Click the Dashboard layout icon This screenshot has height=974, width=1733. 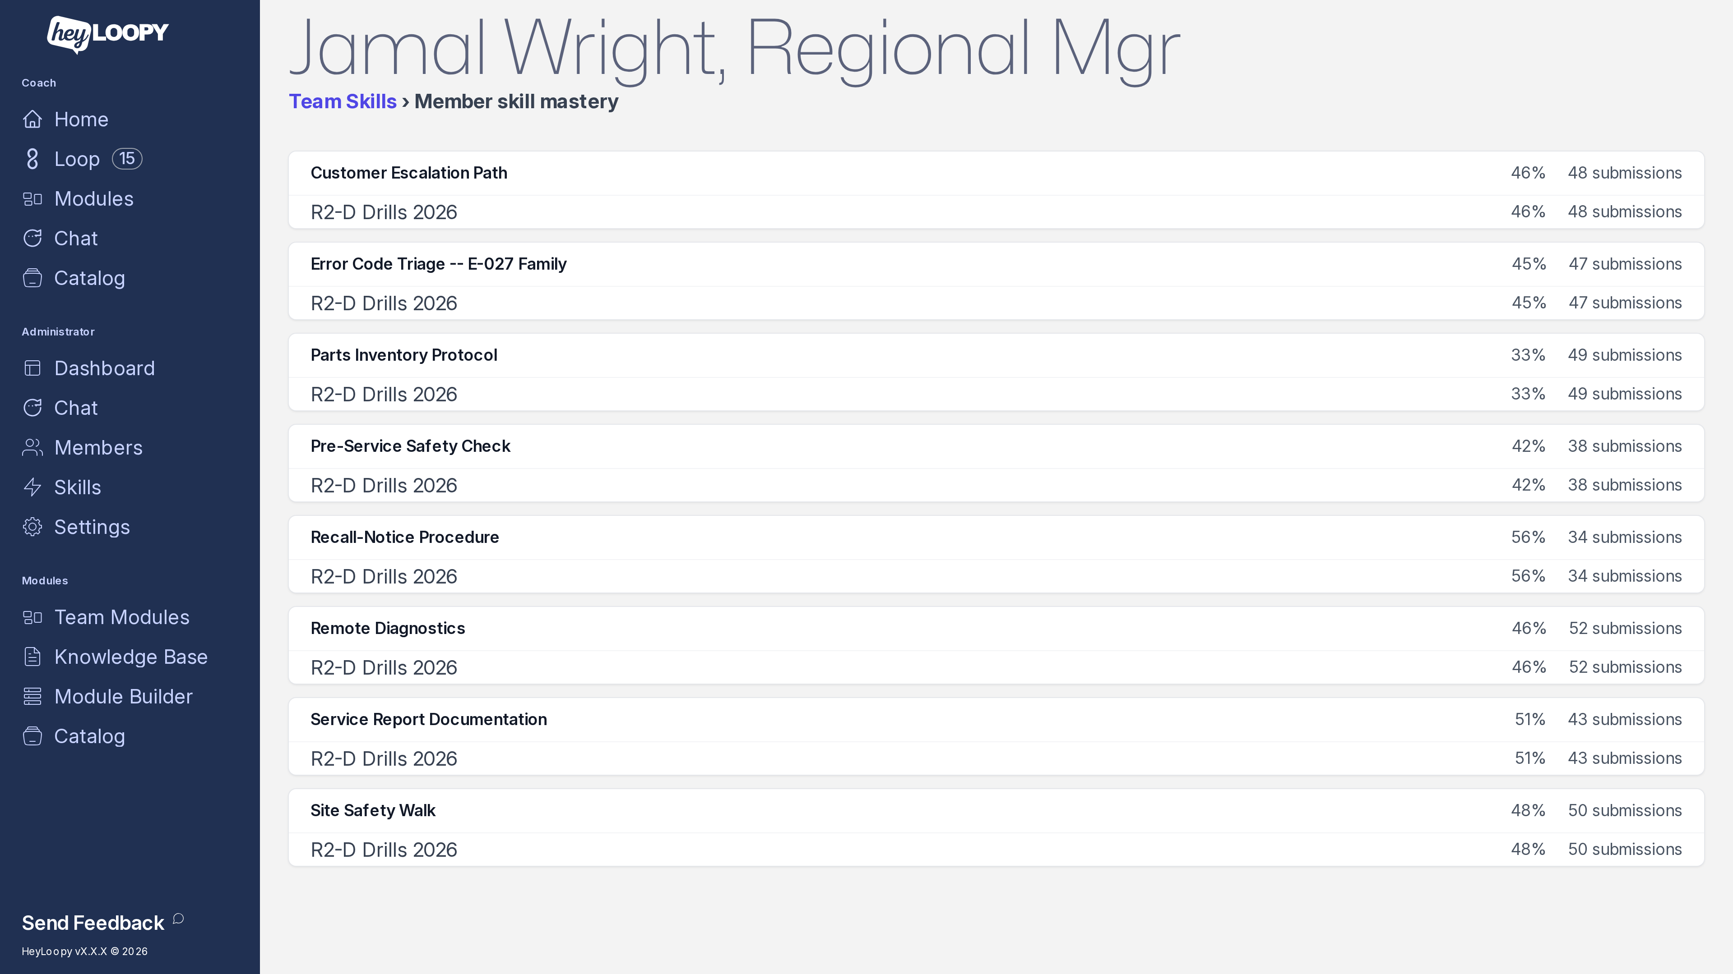pyautogui.click(x=32, y=368)
